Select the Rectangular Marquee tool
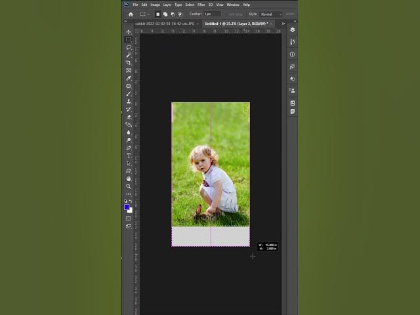The width and height of the screenshot is (420, 315). [x=129, y=39]
